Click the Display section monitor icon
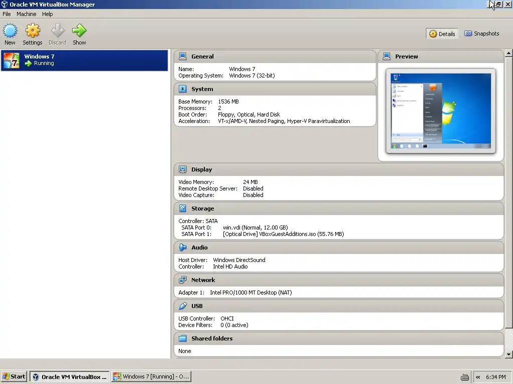 pos(182,169)
